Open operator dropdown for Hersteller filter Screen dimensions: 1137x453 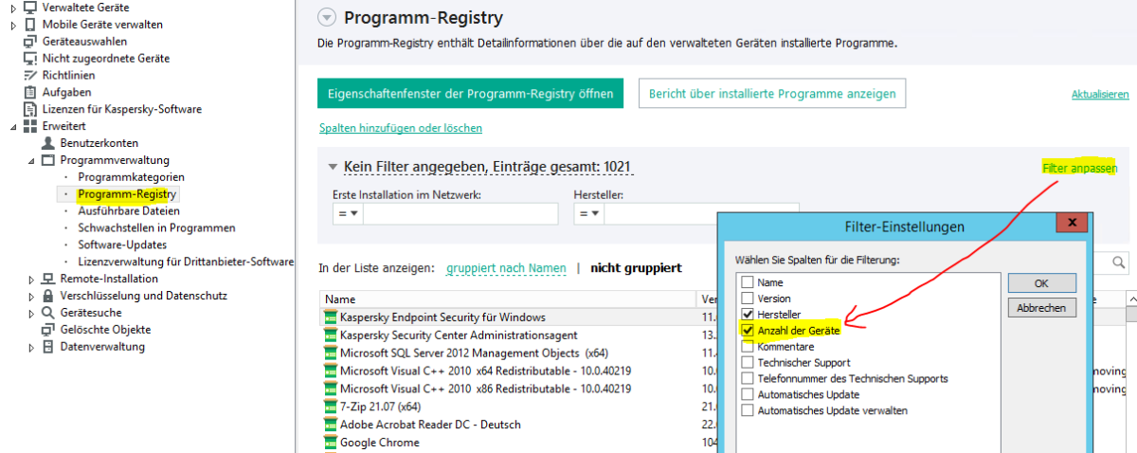(x=588, y=214)
